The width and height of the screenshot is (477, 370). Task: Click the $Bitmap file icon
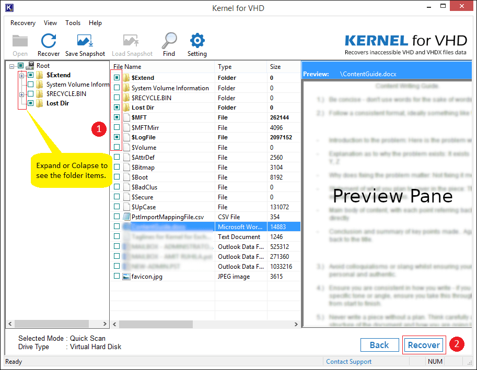(126, 168)
